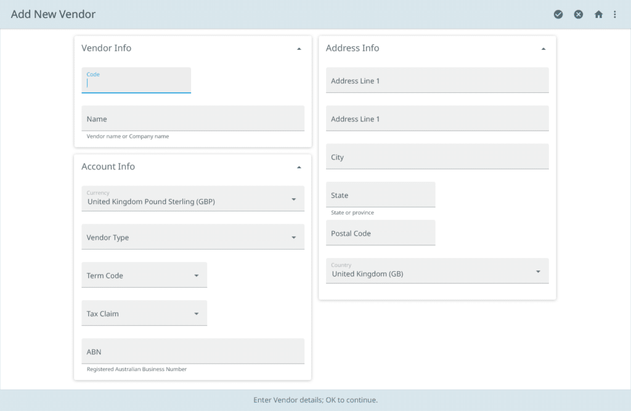Click the ABN input field

point(193,351)
